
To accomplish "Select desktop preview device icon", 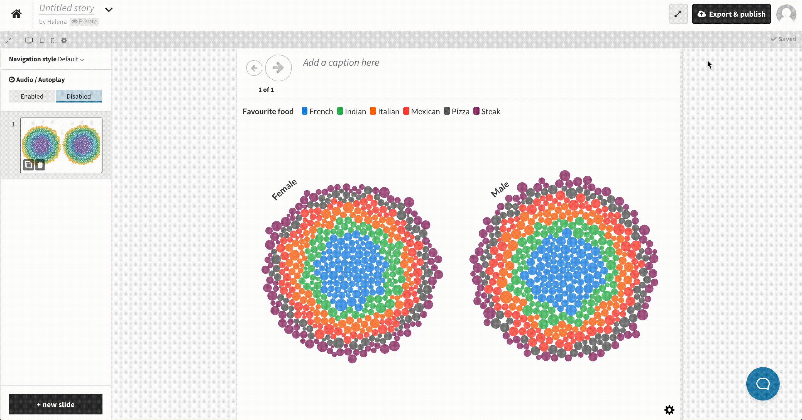I will [x=29, y=40].
